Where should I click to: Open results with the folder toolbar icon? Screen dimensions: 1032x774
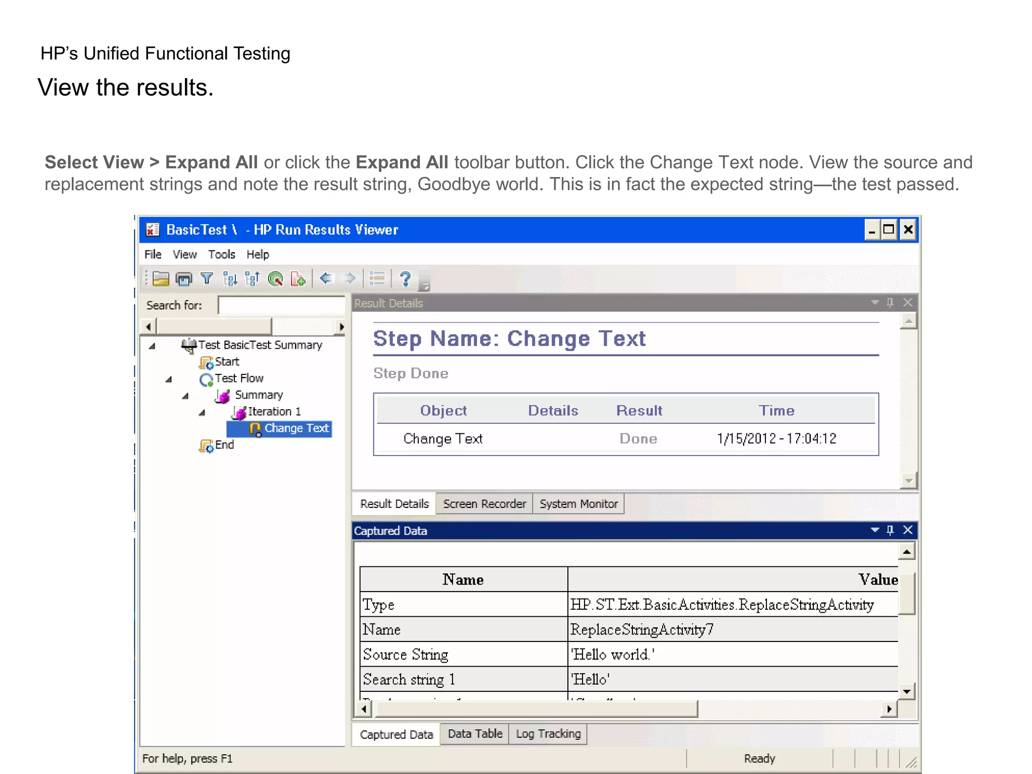click(x=161, y=278)
